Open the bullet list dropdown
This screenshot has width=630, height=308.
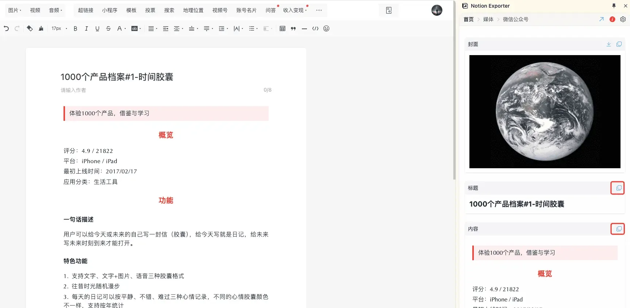253,28
